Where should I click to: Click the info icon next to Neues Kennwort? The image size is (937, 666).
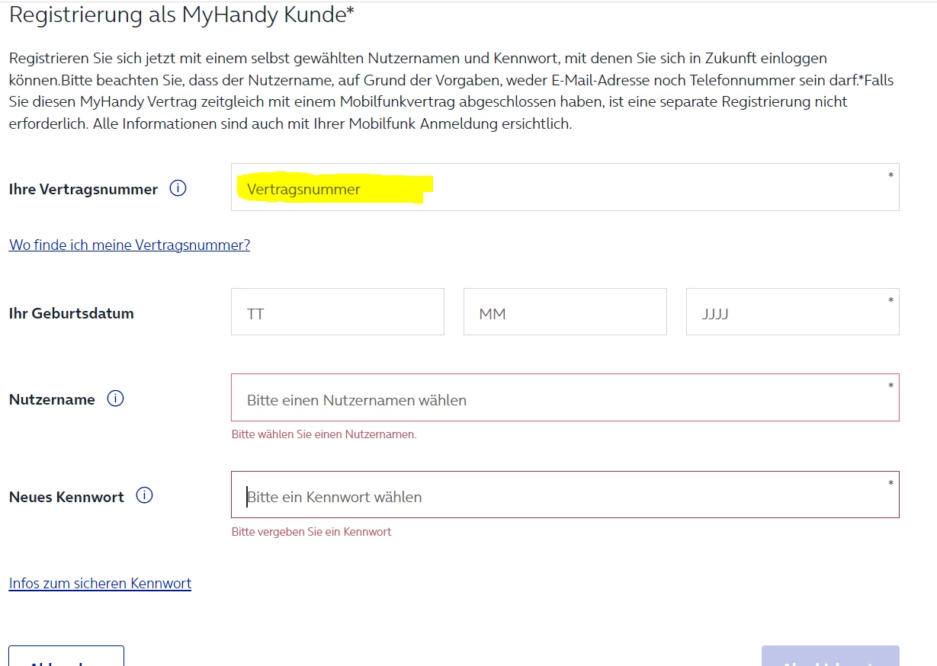click(144, 495)
